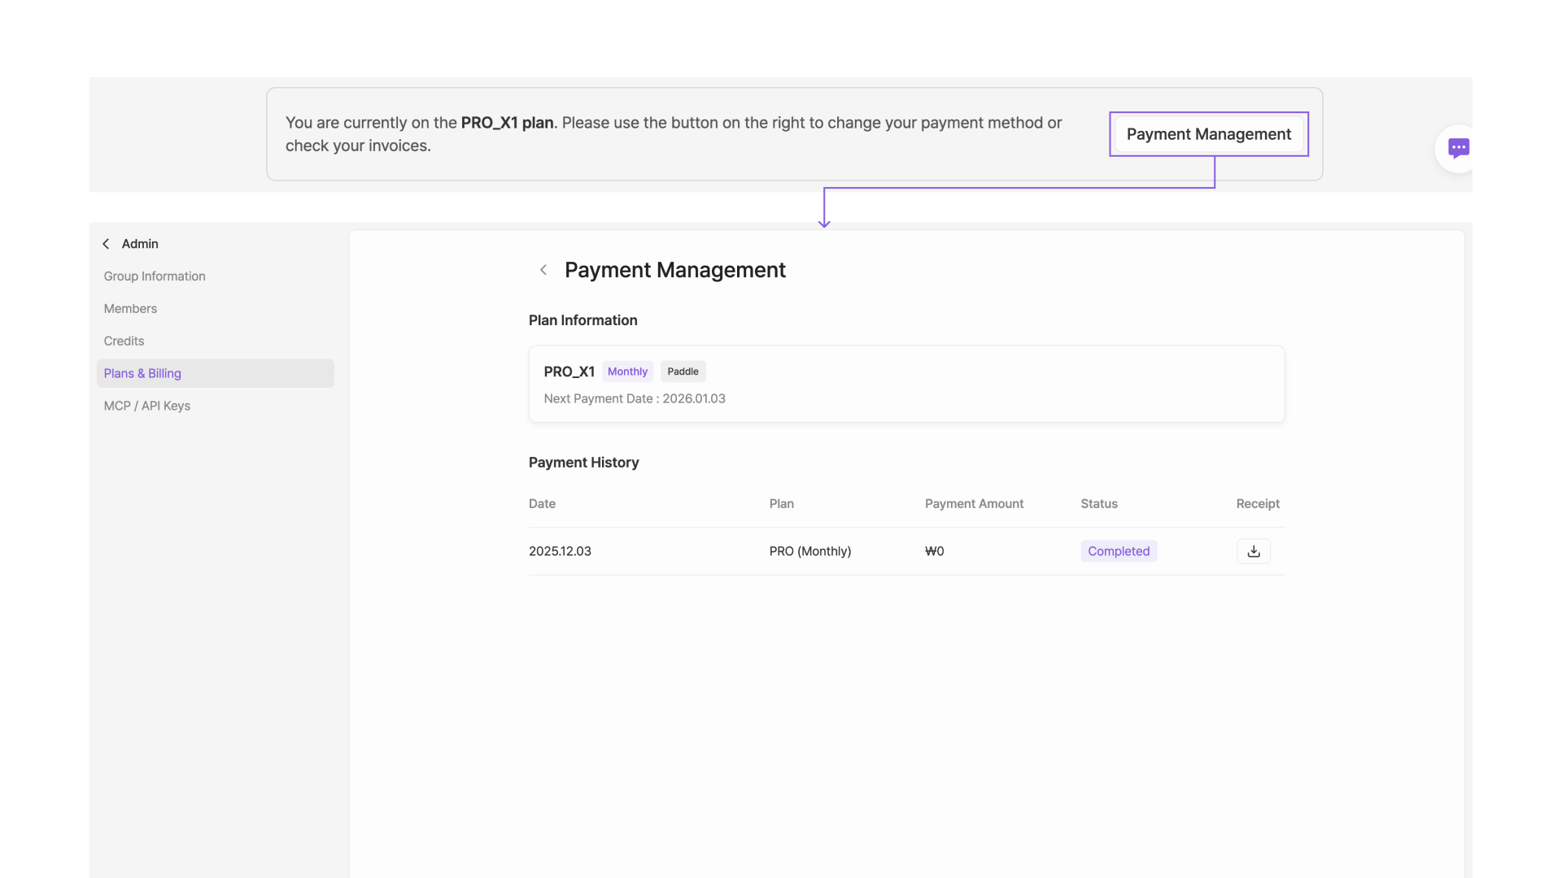This screenshot has width=1562, height=878.
Task: Go back using Payment Management chevron
Action: [x=543, y=270]
